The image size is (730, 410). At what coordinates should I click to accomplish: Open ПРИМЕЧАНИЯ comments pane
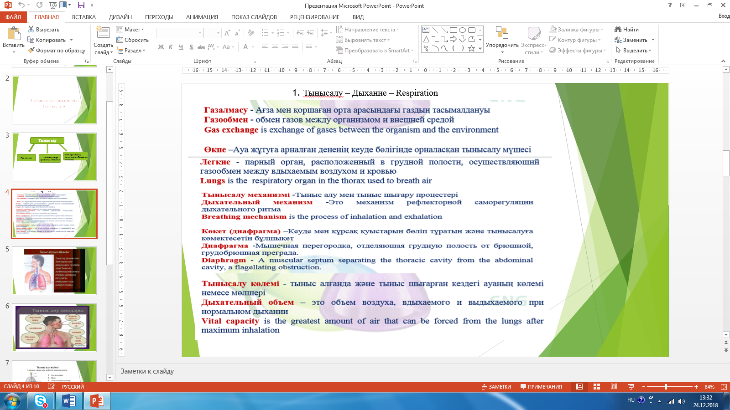541,387
